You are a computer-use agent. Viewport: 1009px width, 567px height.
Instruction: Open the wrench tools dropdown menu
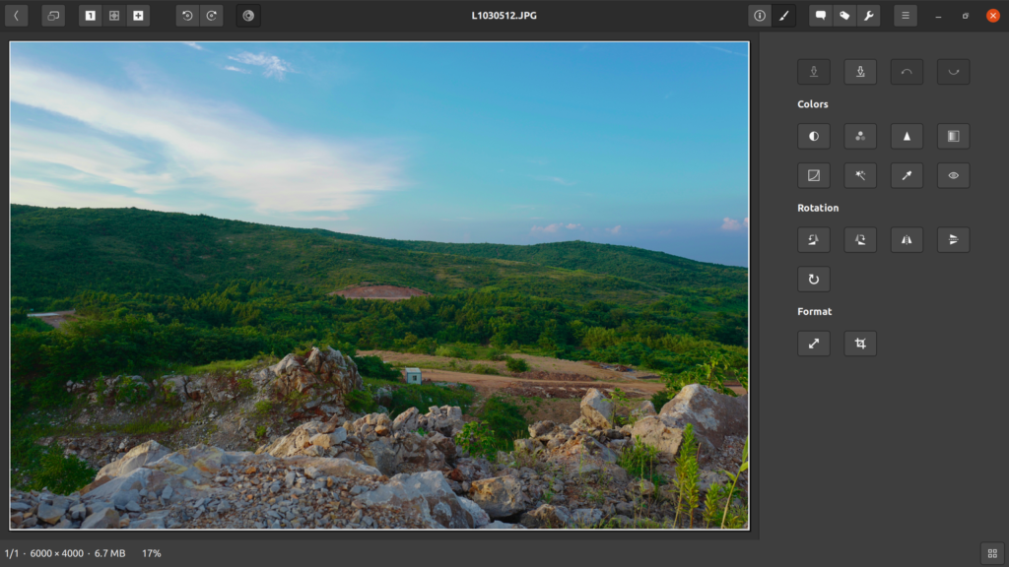pyautogui.click(x=868, y=16)
